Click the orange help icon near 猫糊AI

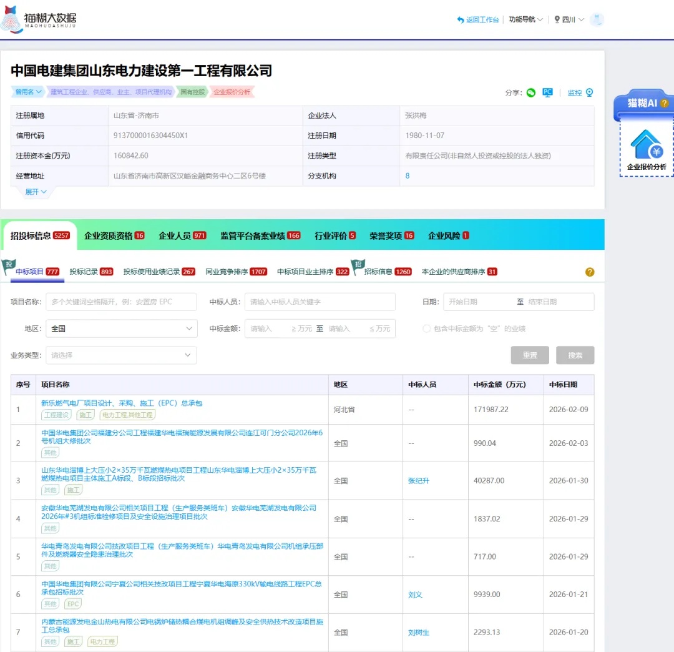pos(664,103)
